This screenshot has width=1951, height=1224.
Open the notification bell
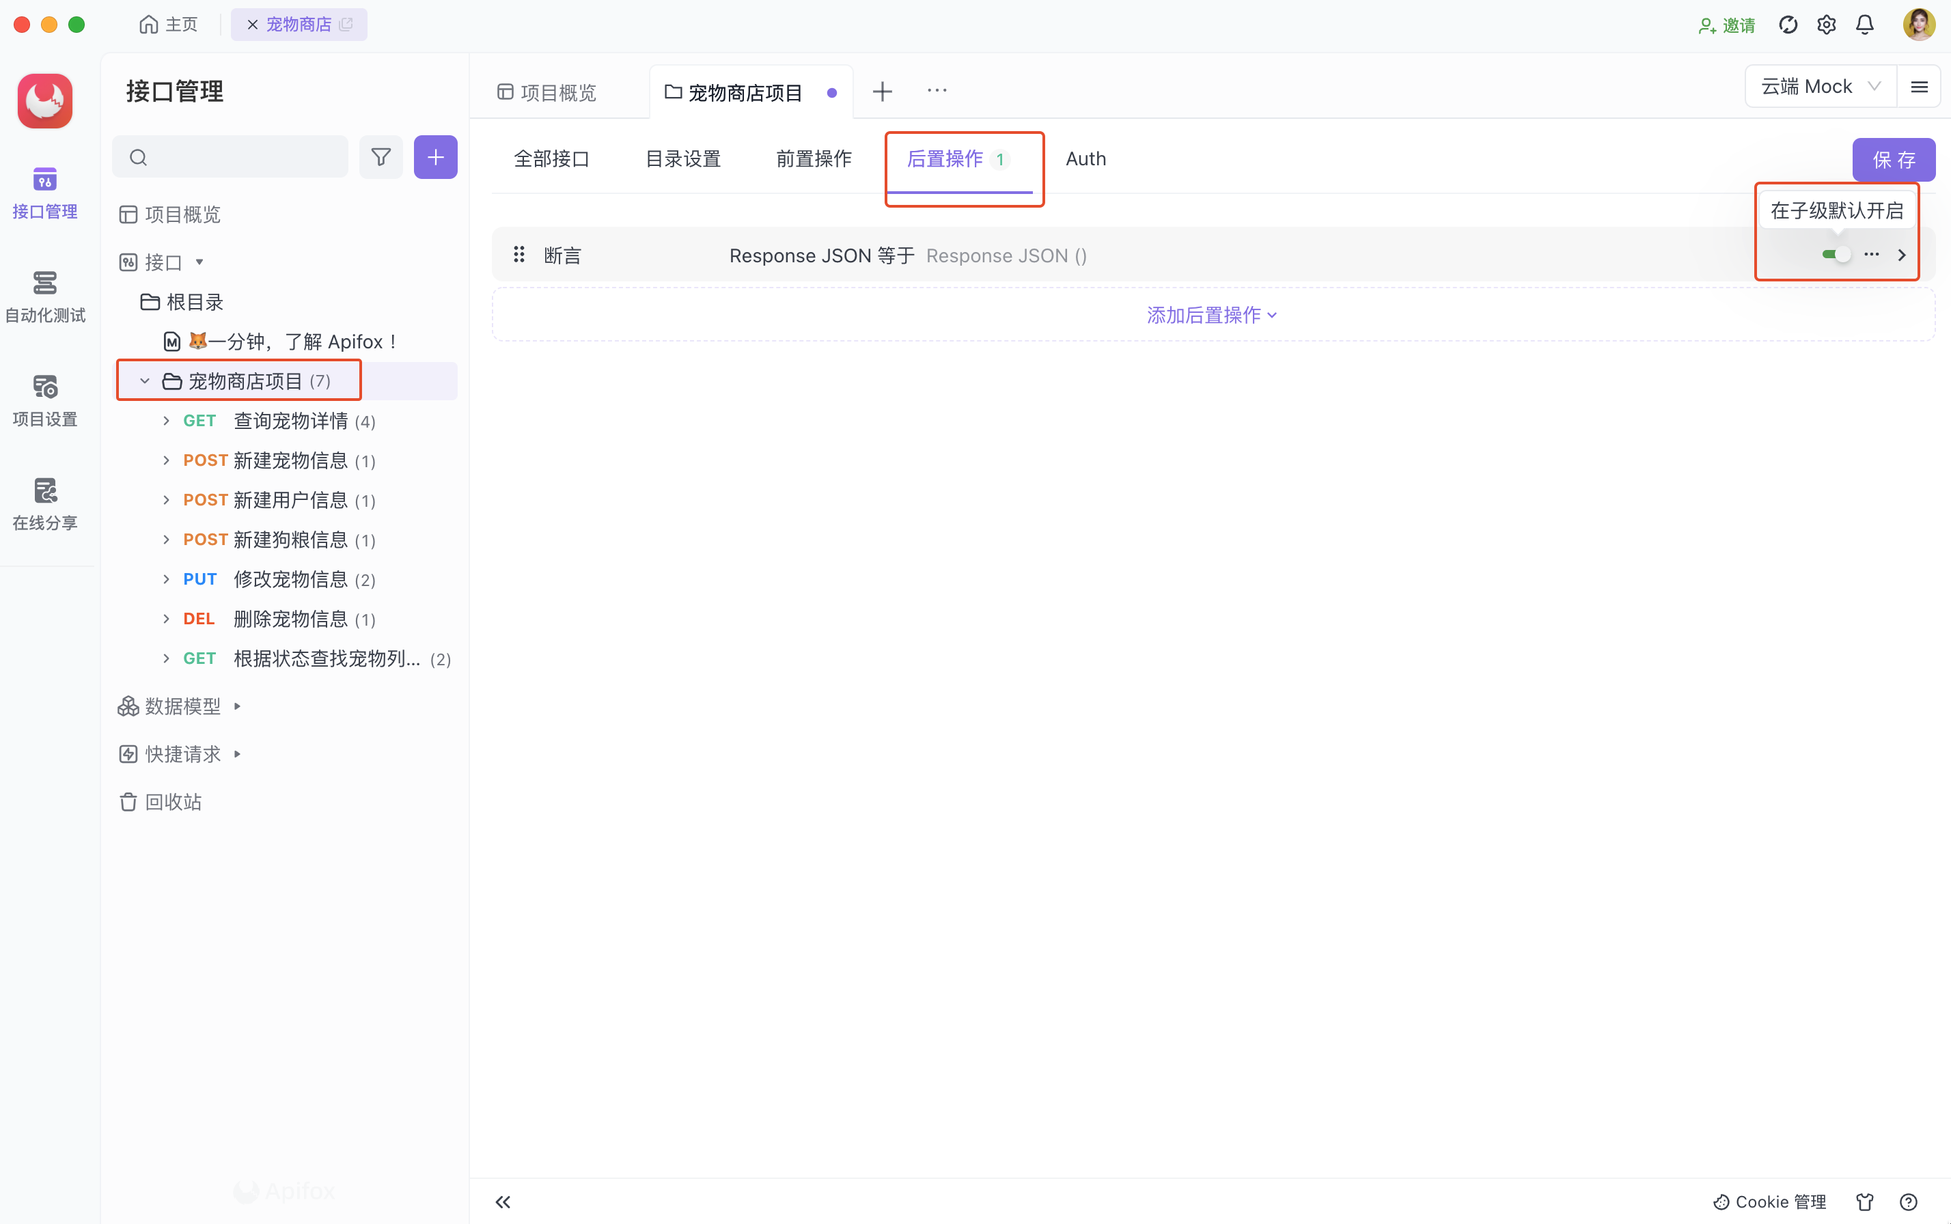click(x=1864, y=25)
